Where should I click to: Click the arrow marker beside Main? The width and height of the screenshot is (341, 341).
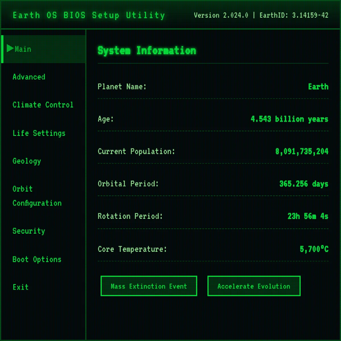[10, 48]
